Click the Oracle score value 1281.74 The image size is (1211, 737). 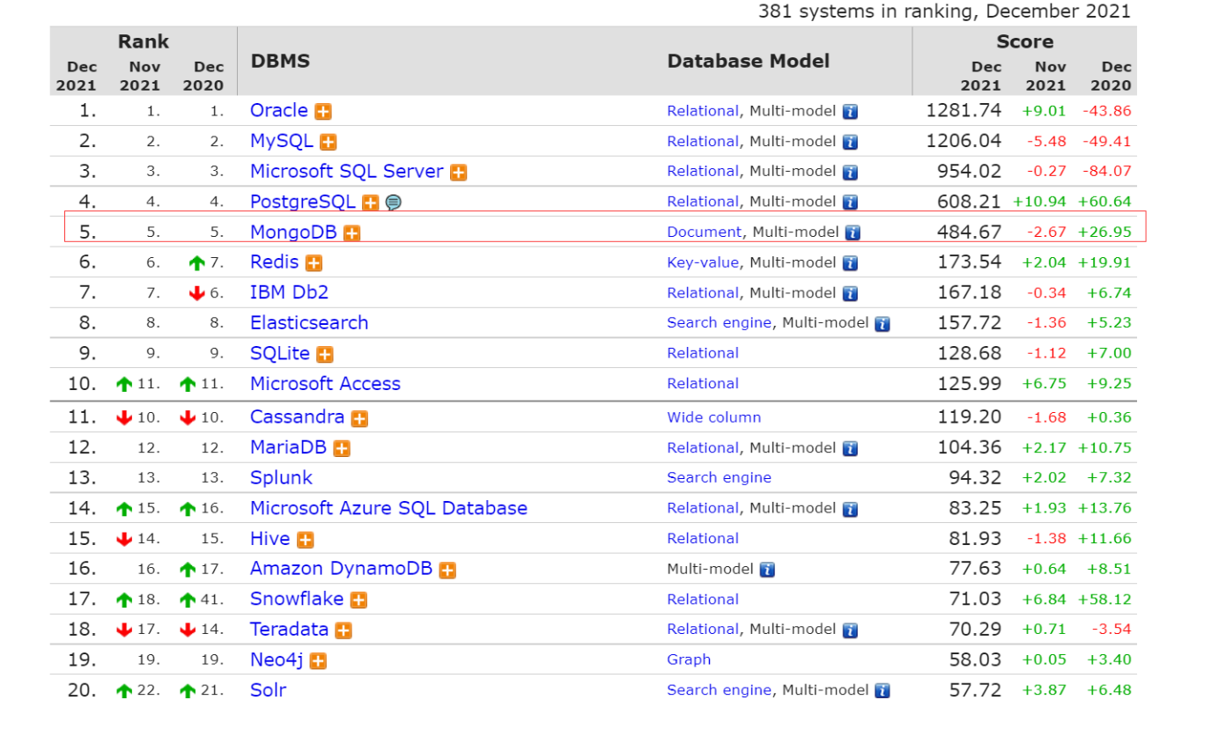964,111
